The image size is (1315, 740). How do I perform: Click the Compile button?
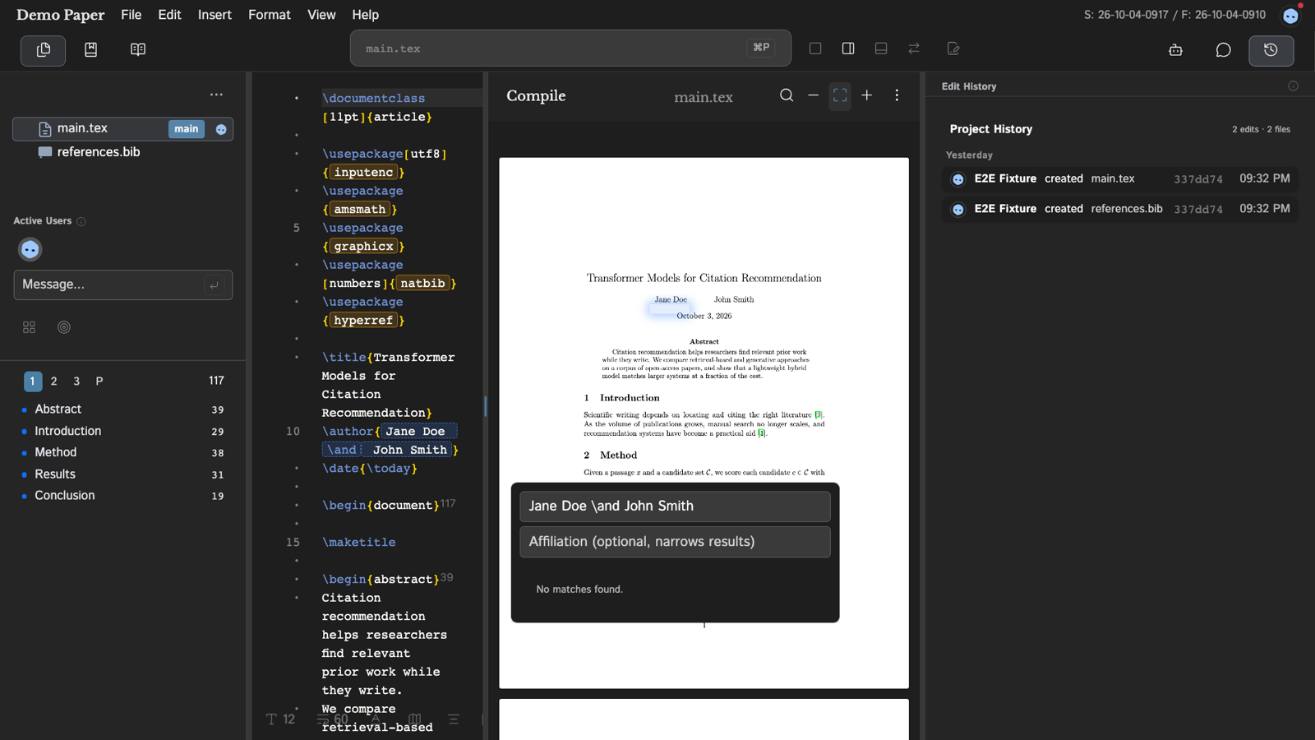pos(536,96)
